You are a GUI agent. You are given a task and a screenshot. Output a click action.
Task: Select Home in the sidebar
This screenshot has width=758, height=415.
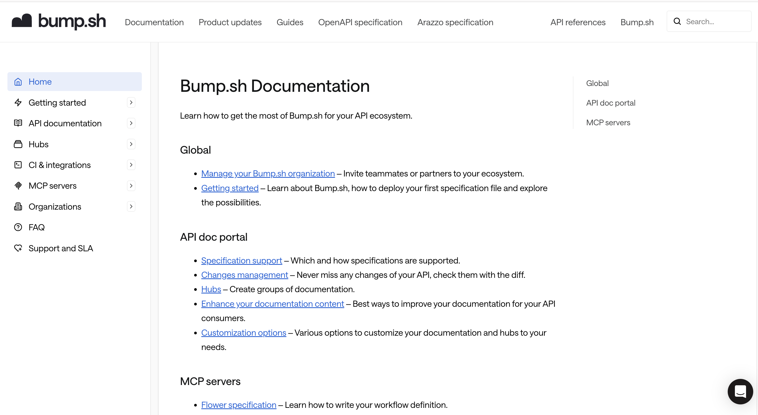click(74, 82)
